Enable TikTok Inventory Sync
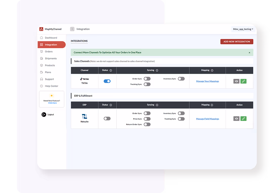278x193 pixels. [181, 79]
